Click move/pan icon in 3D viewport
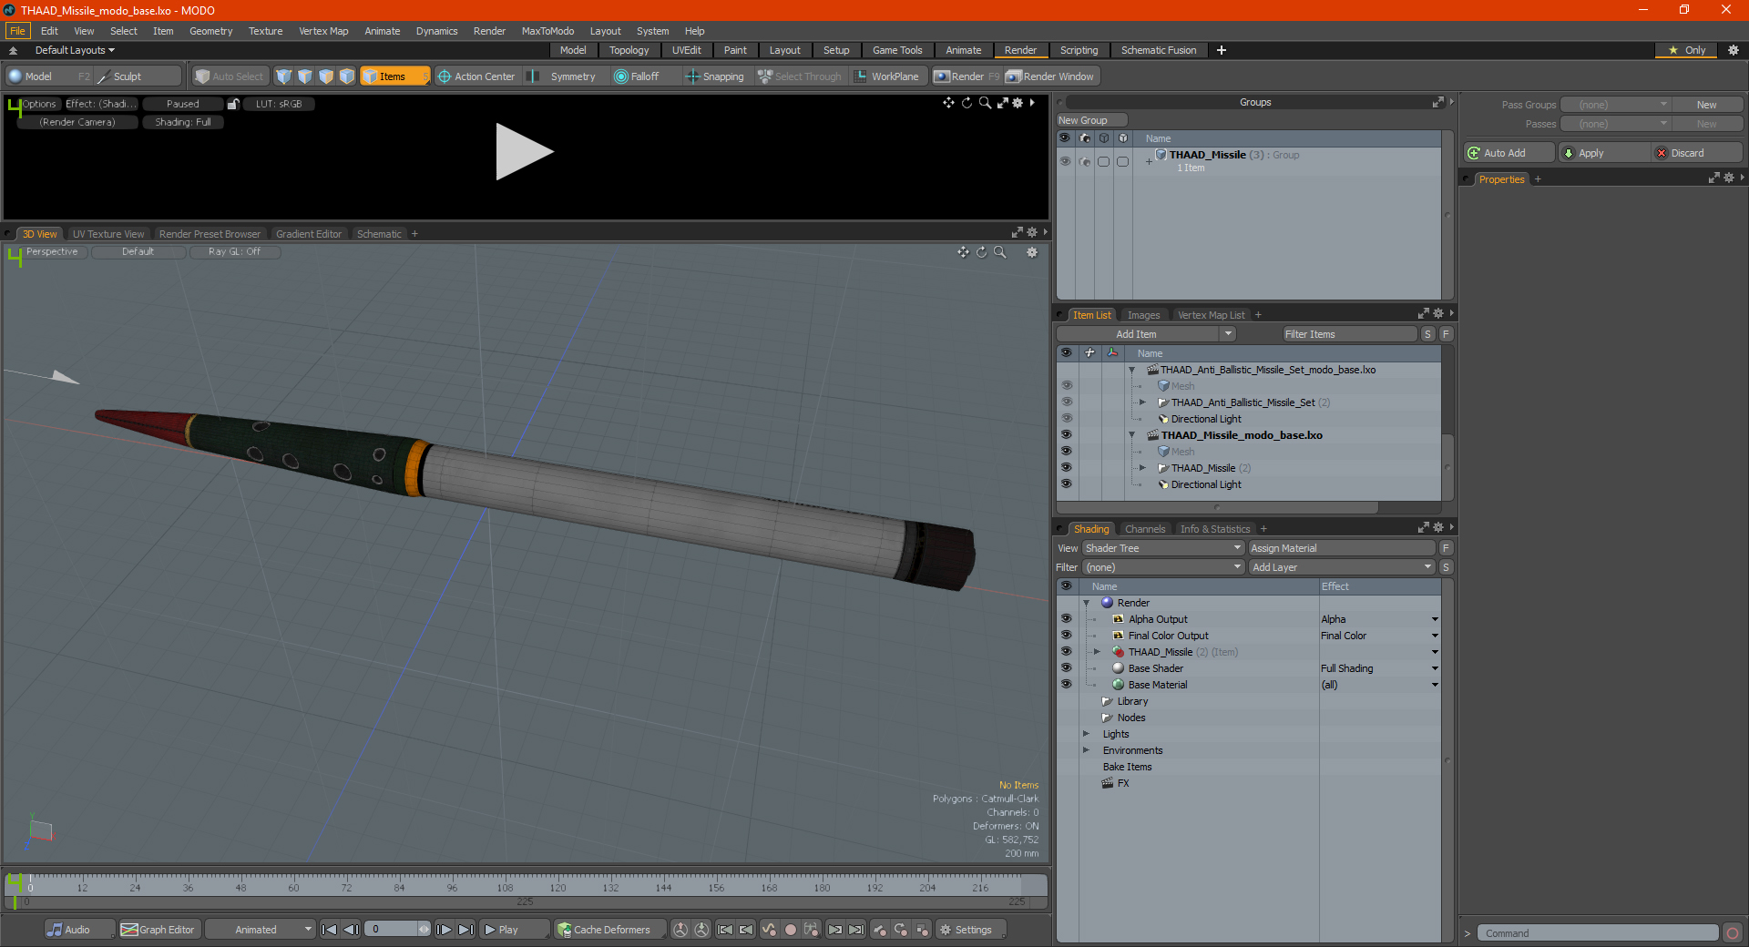Screen dimensions: 1749x947 click(964, 252)
